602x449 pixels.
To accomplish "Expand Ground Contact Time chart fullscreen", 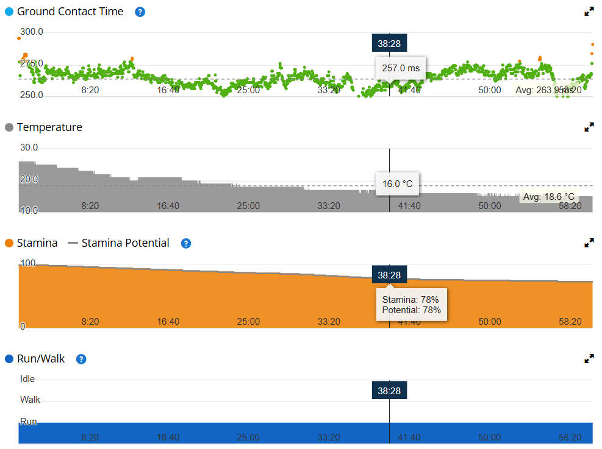I will point(589,12).
